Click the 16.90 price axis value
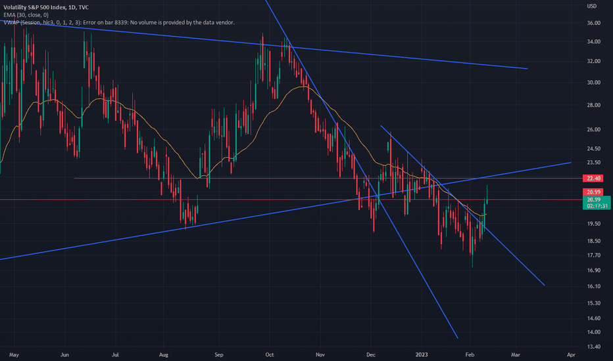The width and height of the screenshot is (613, 361). 593,270
